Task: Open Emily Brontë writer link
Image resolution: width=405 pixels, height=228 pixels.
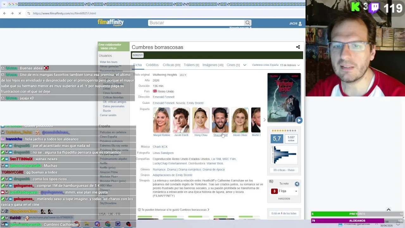Action: (x=195, y=103)
